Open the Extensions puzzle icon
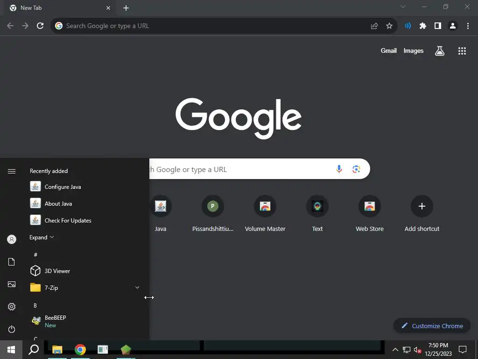478x359 pixels. click(x=422, y=26)
